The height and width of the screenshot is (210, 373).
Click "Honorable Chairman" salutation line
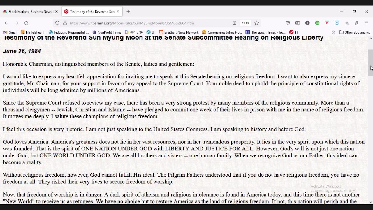[x=98, y=64]
